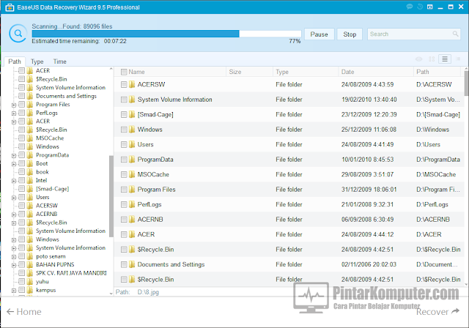Check the ProgramData row checkbox in list
This screenshot has width=469, height=328.
124,160
